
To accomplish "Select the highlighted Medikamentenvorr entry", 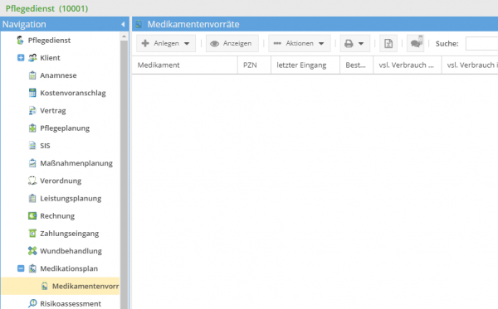I will click(x=61, y=286).
